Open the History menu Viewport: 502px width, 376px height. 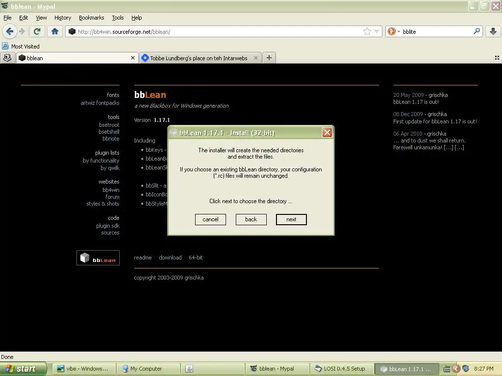(63, 18)
